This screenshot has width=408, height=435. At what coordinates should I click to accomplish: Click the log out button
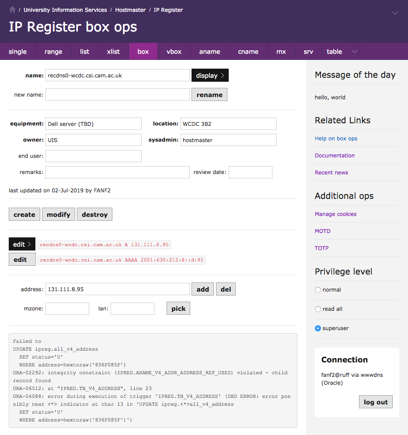[376, 402]
